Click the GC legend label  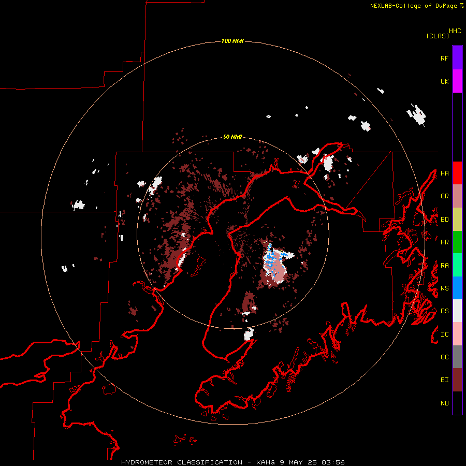[444, 357]
